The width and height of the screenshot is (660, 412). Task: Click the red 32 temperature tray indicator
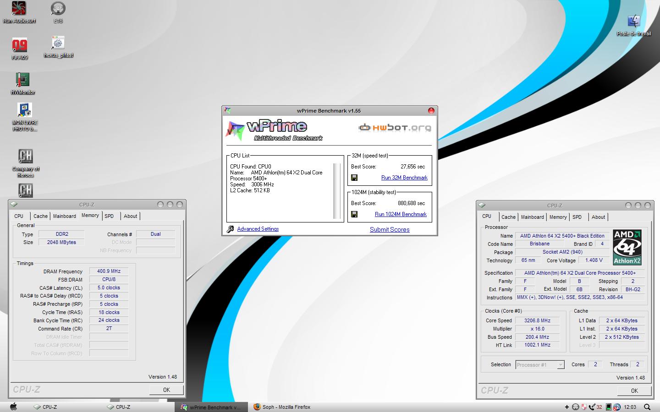(599, 407)
